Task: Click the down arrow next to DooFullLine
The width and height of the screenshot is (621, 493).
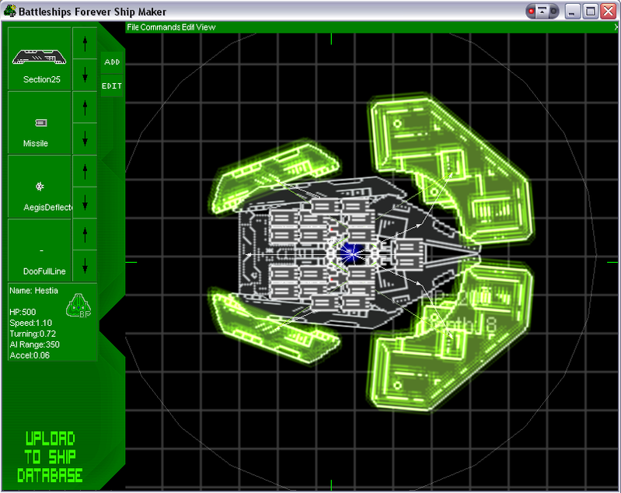Action: (x=85, y=266)
